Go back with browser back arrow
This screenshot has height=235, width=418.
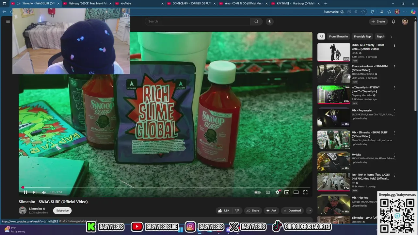coord(4,12)
